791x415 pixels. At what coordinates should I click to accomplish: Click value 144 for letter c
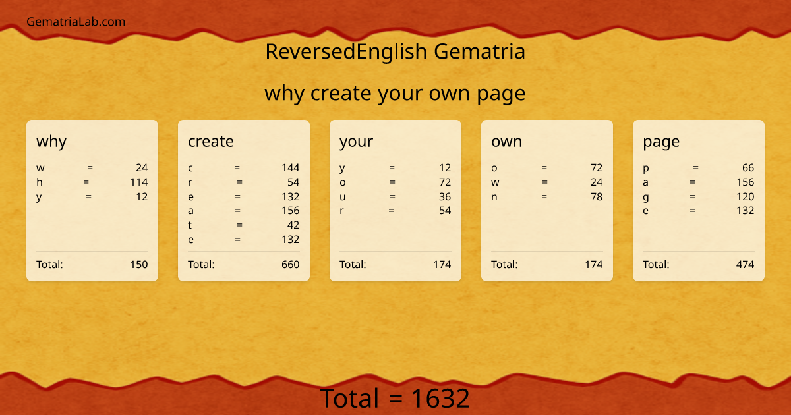(x=291, y=168)
